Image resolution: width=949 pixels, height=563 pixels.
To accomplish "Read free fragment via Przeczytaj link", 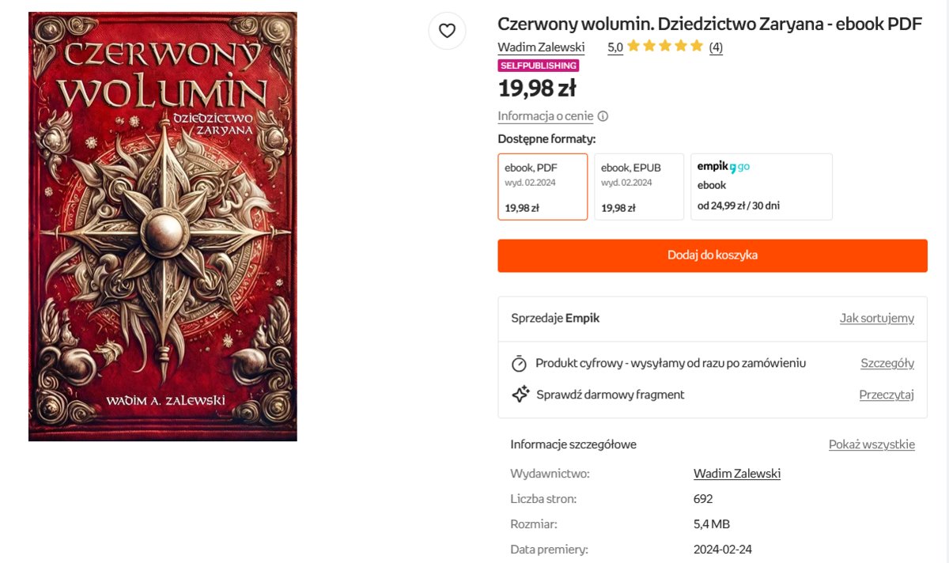I will pos(887,395).
